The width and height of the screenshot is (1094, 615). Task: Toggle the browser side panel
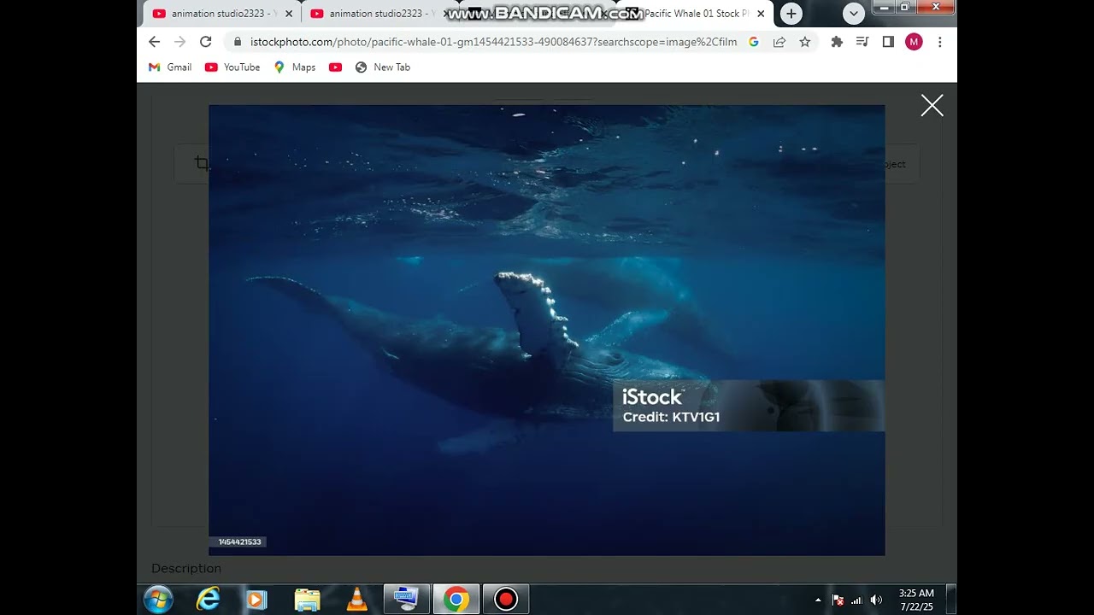pos(888,41)
